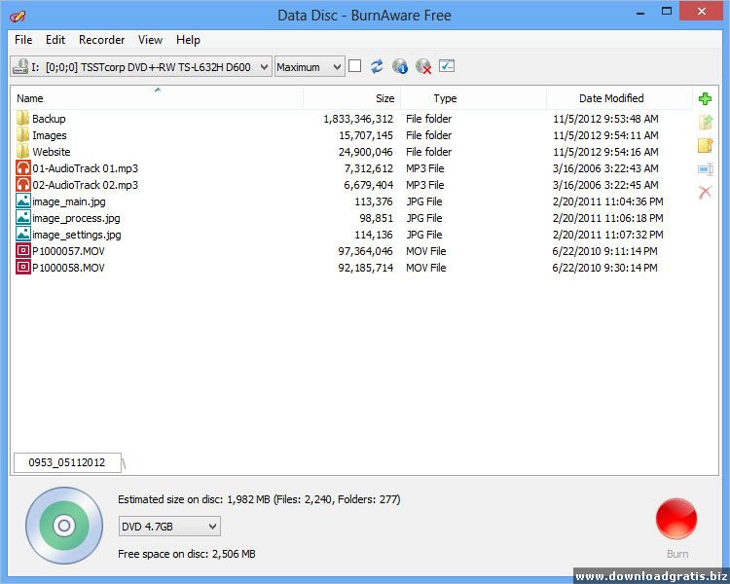Click the image_process.jpg picture icon
This screenshot has height=584, width=730.
[x=22, y=217]
